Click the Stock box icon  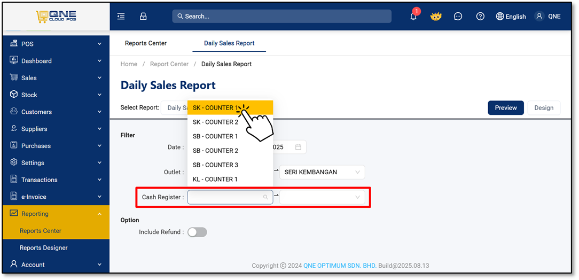click(x=14, y=95)
